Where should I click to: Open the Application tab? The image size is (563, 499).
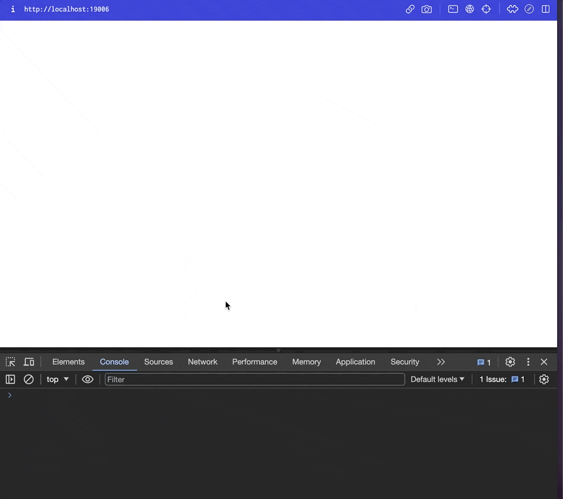click(355, 362)
